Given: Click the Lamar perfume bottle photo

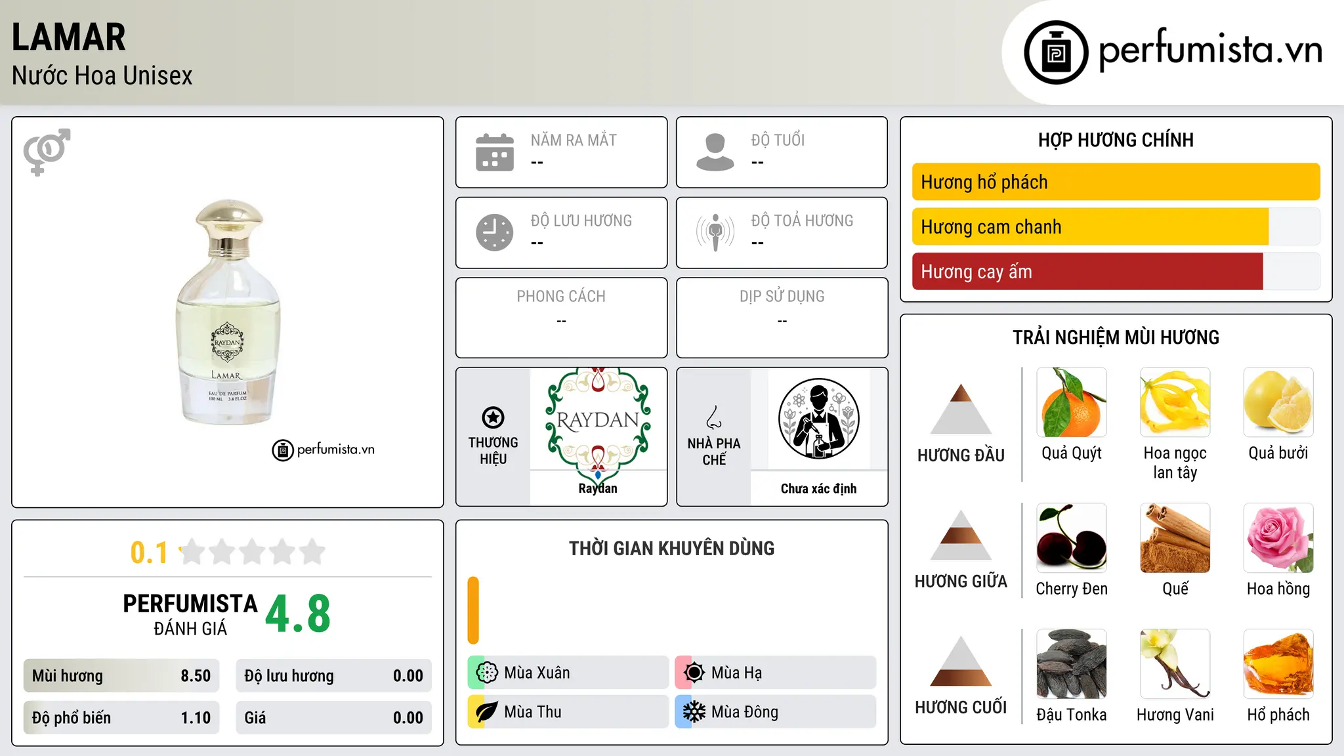Looking at the screenshot, I should pos(228,312).
